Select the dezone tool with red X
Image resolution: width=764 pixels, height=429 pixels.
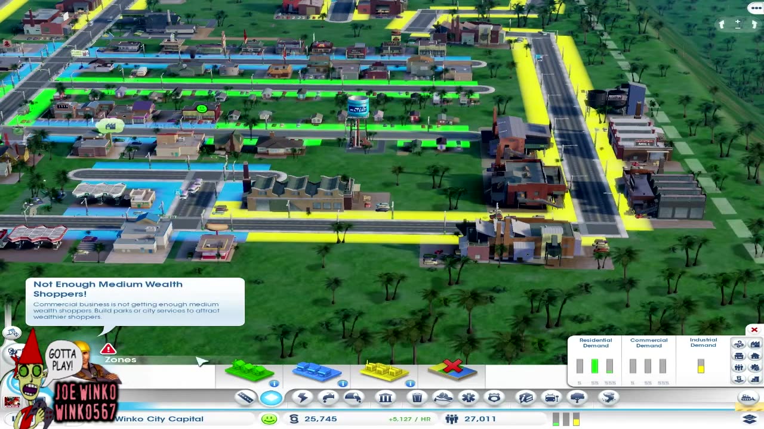tap(453, 369)
